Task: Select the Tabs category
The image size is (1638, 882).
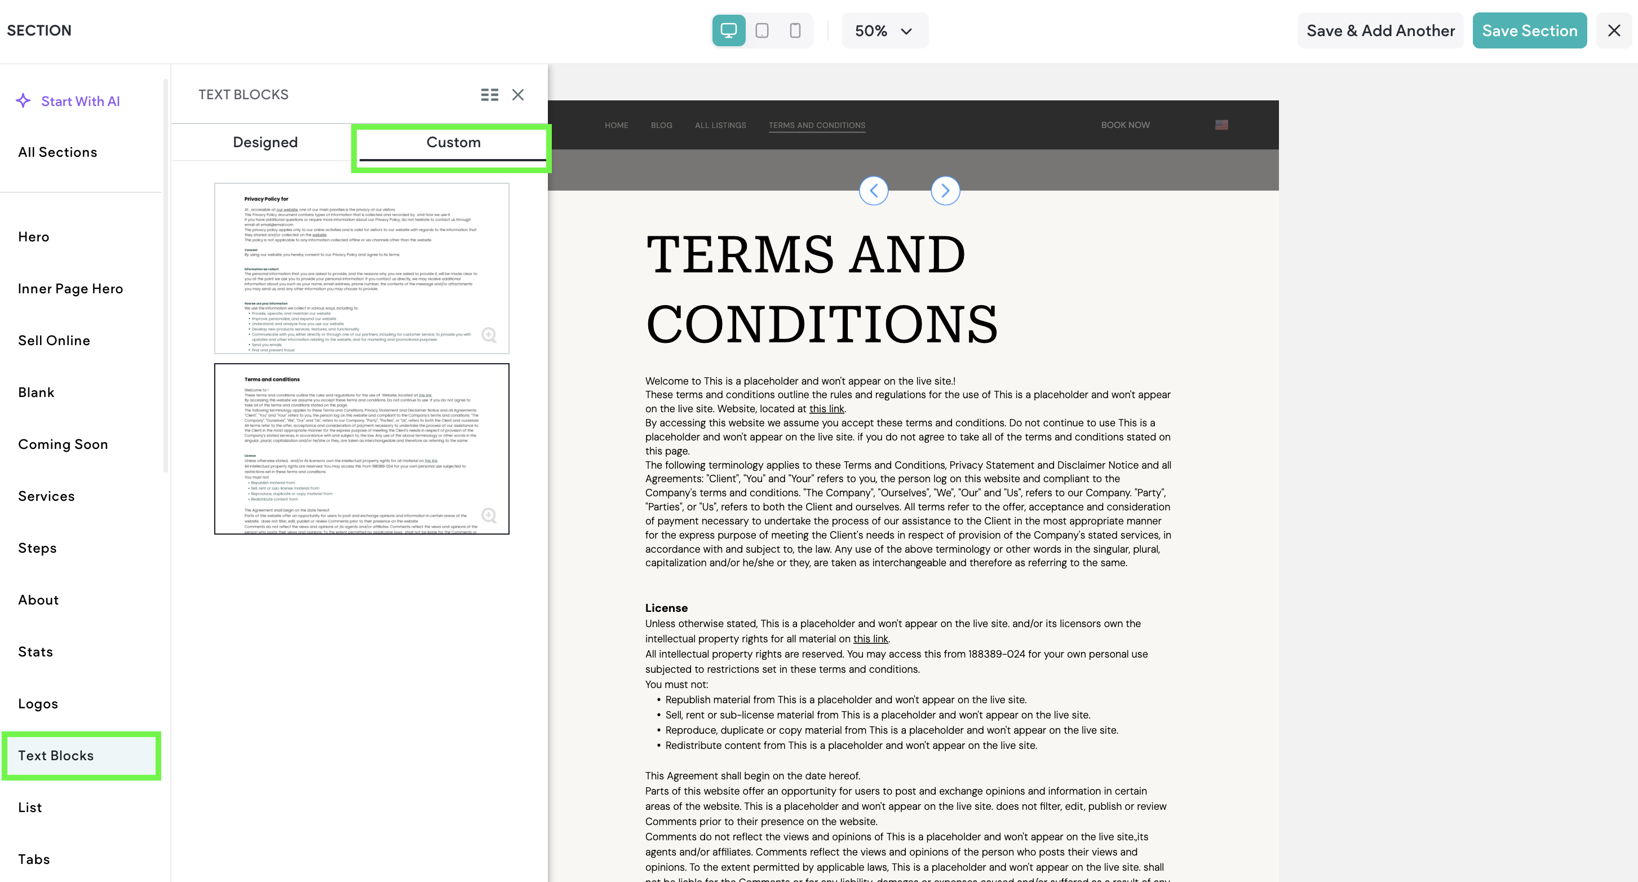Action: click(34, 859)
